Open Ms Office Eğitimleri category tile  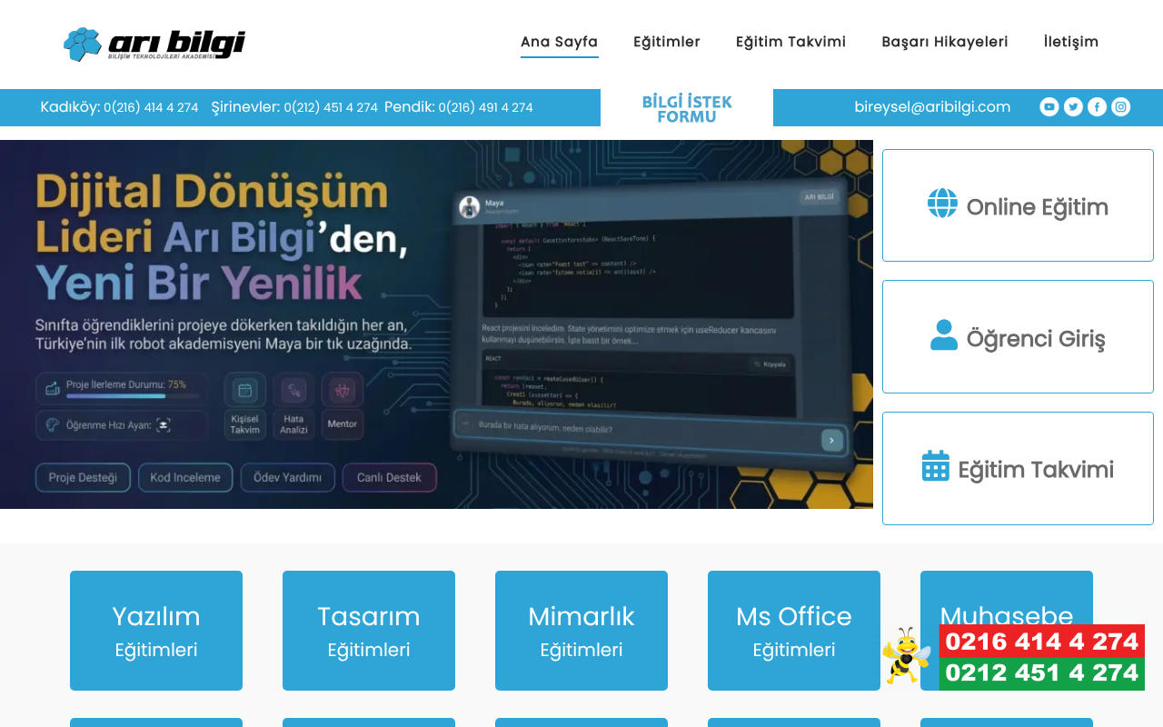[x=794, y=631]
